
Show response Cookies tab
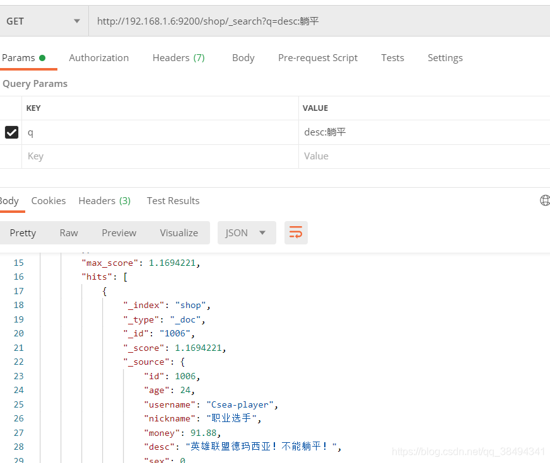point(49,201)
